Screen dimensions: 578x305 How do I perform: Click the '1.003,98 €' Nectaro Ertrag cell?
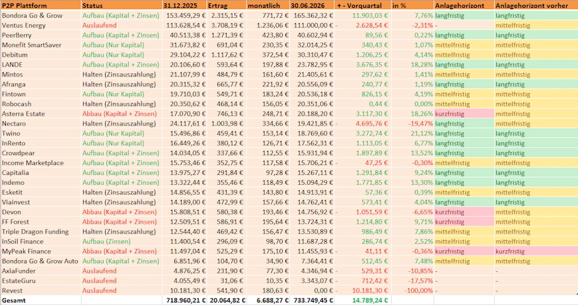(227, 123)
